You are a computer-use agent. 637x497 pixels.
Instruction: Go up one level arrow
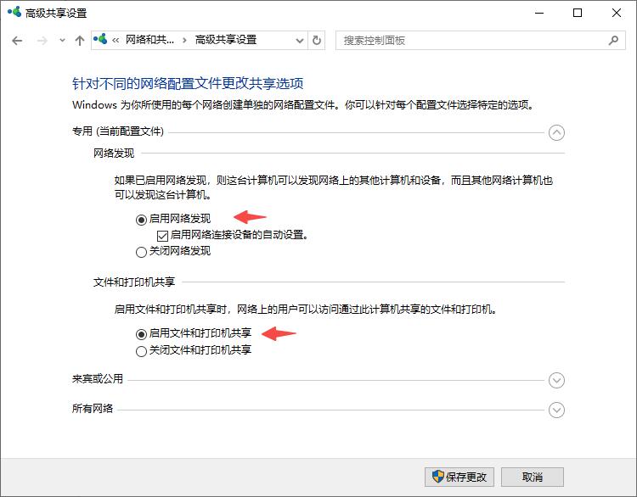pos(80,41)
